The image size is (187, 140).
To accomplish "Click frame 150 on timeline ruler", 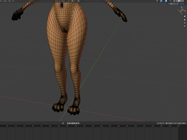I will tap(93, 126).
